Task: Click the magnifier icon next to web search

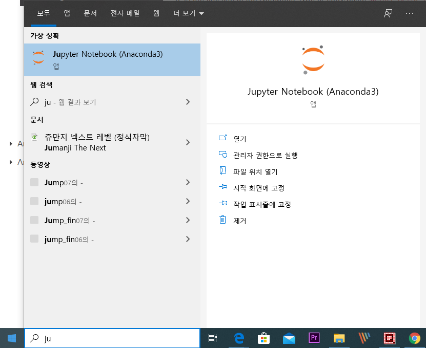Action: point(34,102)
